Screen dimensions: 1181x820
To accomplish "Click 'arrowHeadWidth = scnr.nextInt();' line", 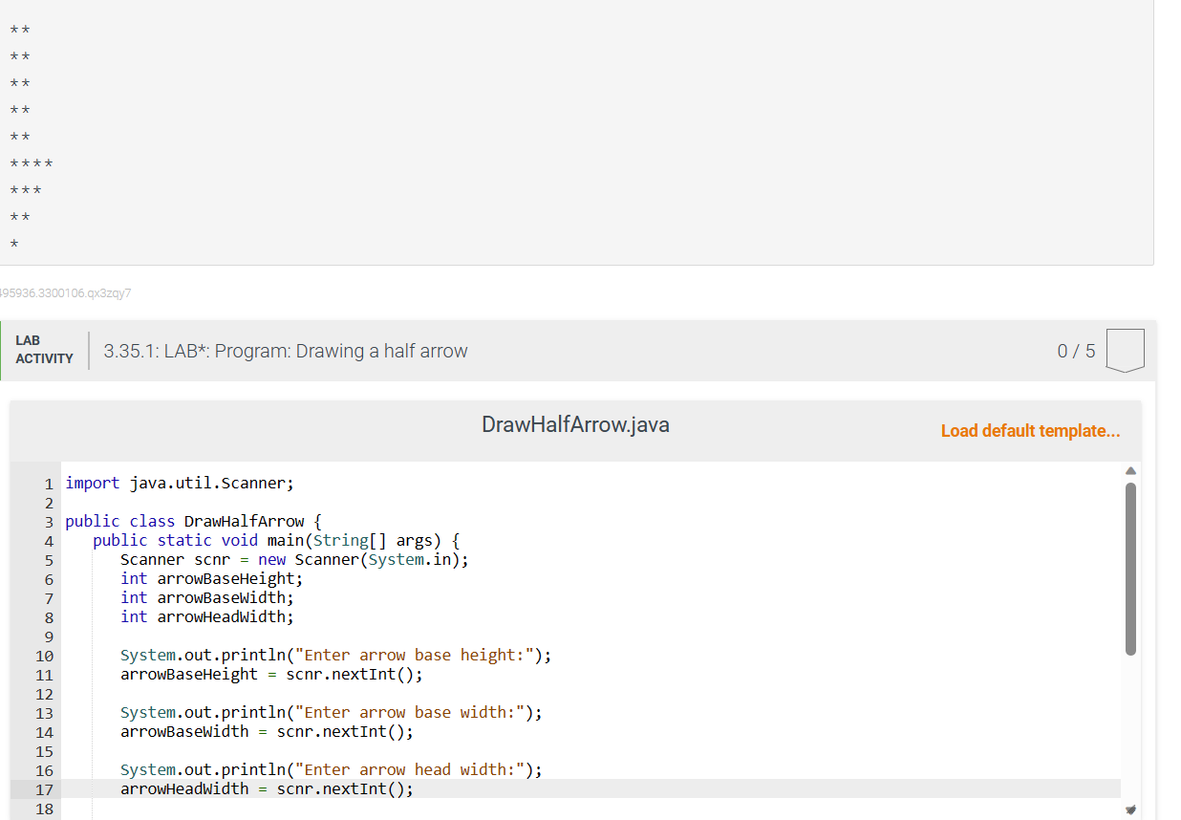I will point(268,788).
